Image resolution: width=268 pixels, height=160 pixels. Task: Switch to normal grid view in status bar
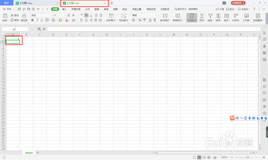click(199, 157)
